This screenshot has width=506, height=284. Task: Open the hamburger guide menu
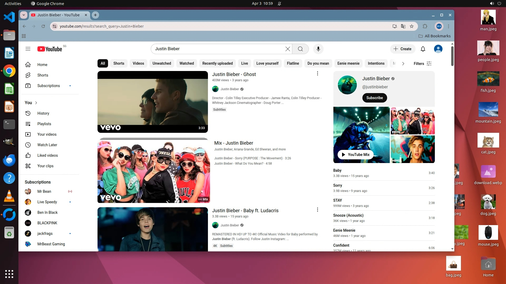[x=28, y=49]
